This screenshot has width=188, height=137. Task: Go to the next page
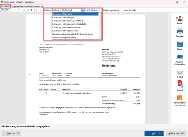pos(36,10)
